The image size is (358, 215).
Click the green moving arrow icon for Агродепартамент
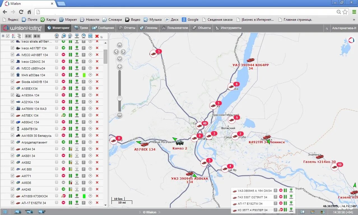pos(63,142)
